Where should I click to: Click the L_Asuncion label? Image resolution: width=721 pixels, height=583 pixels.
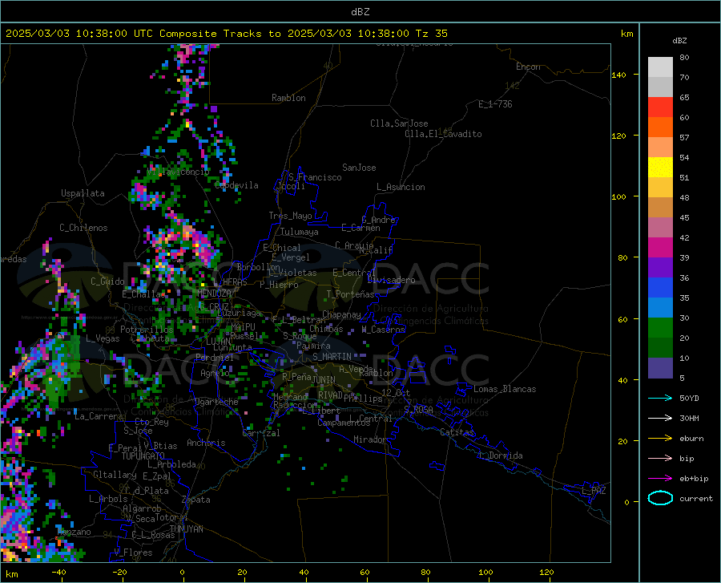click(x=401, y=187)
